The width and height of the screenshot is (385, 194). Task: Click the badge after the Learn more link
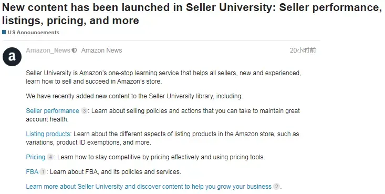[276, 187]
